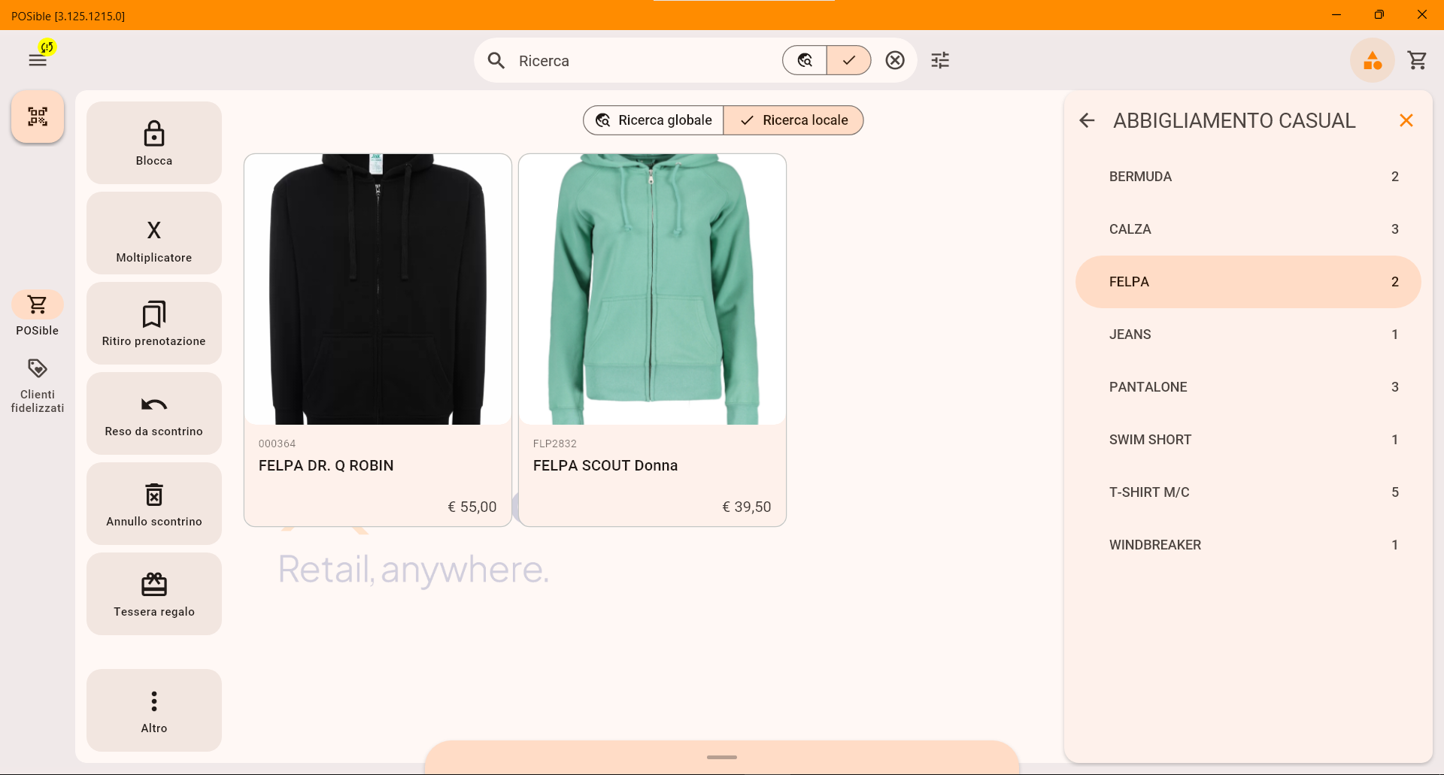Select the PANTALONE category
This screenshot has height=775, width=1444.
coord(1248,387)
